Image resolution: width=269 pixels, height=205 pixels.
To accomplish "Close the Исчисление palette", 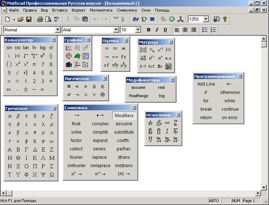I will [x=178, y=115].
